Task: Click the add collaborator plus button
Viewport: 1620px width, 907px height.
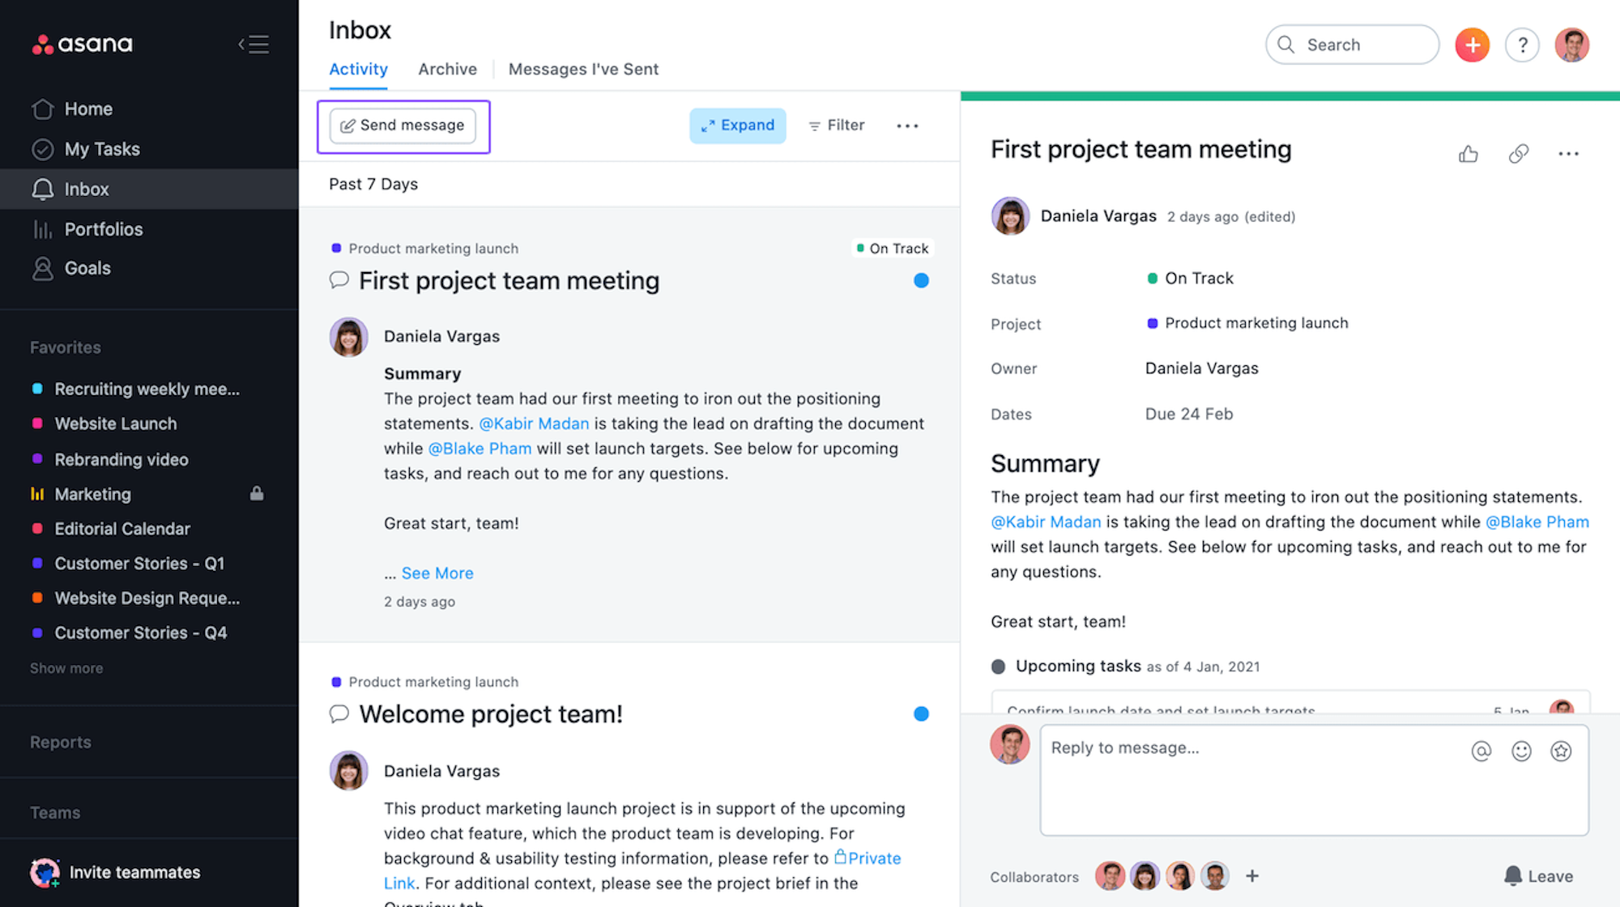Action: click(1251, 877)
